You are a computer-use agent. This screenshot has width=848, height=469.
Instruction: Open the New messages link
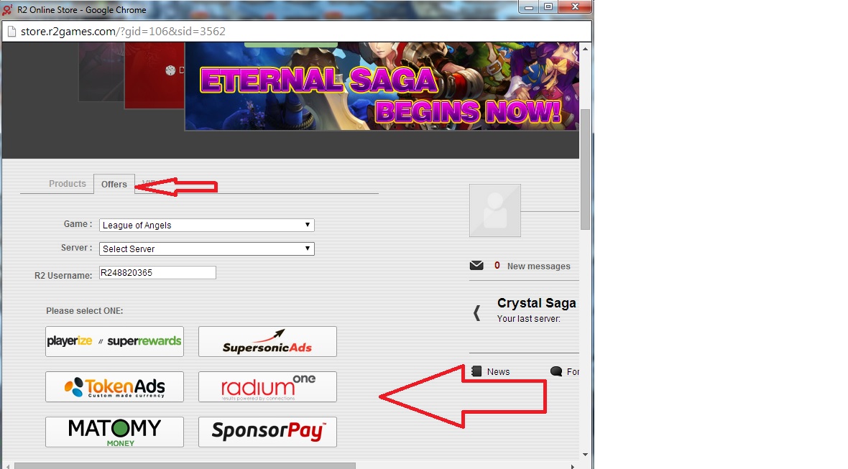click(x=539, y=266)
